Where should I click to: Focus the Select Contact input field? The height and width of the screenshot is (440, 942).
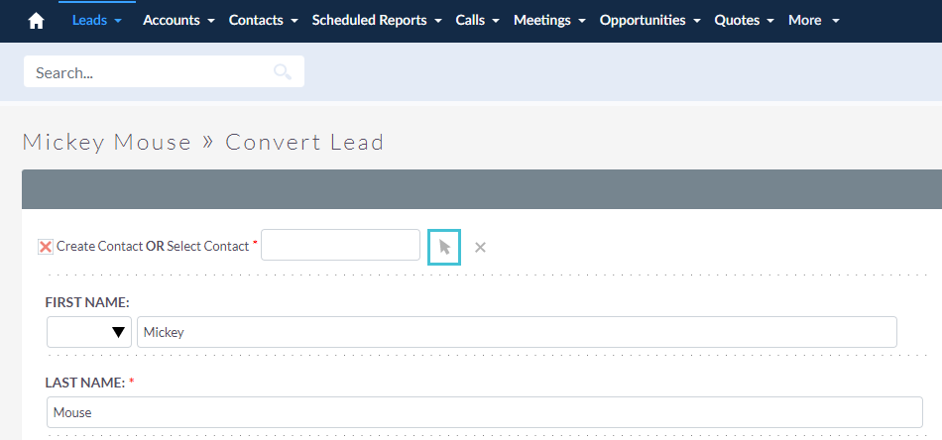[340, 245]
